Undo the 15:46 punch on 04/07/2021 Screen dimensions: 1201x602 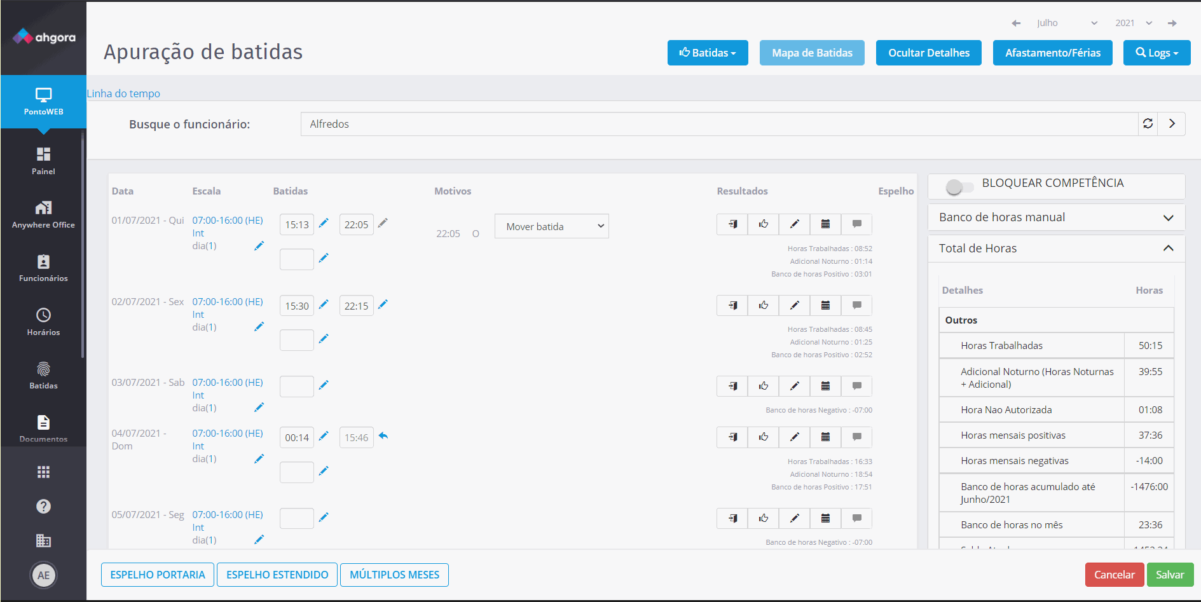point(383,436)
